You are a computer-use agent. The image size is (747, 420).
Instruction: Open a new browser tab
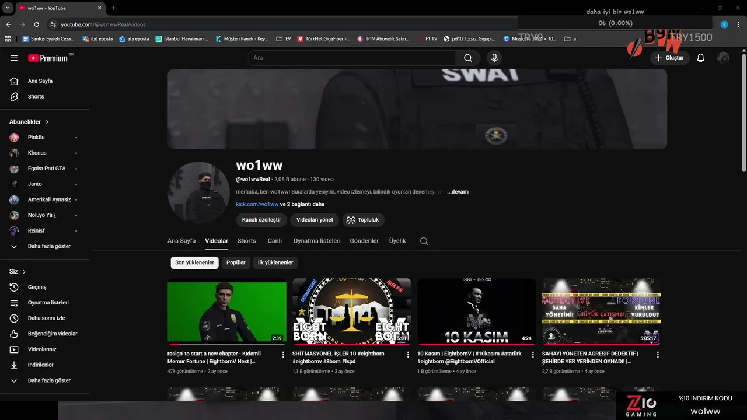[x=113, y=8]
